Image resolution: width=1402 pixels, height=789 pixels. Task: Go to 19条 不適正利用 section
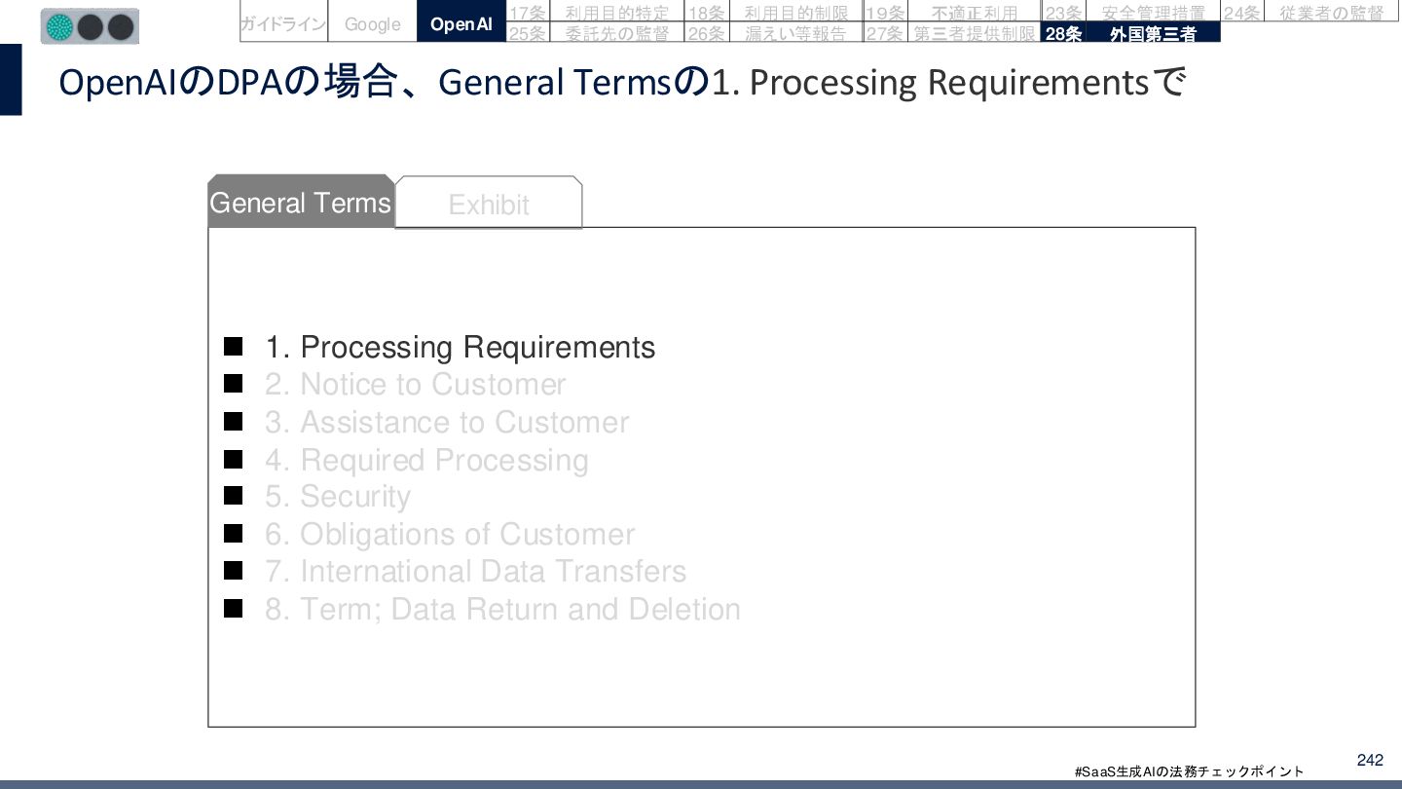[951, 13]
